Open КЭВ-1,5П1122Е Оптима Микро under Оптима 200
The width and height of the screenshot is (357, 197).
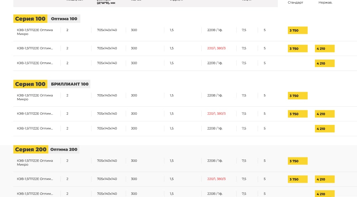35,163
